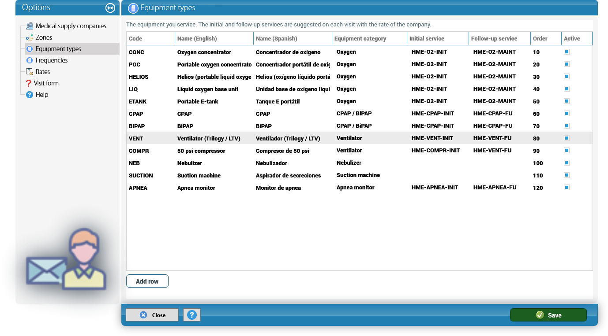Click Spanish name Nebulizador cell
The width and height of the screenshot is (608, 336).
[293, 163]
